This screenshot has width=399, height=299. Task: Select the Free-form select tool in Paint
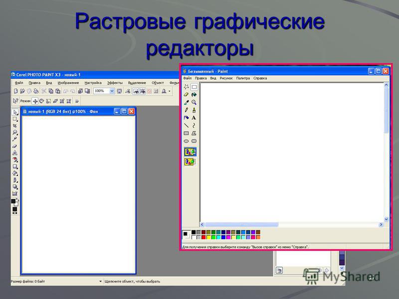coord(186,87)
